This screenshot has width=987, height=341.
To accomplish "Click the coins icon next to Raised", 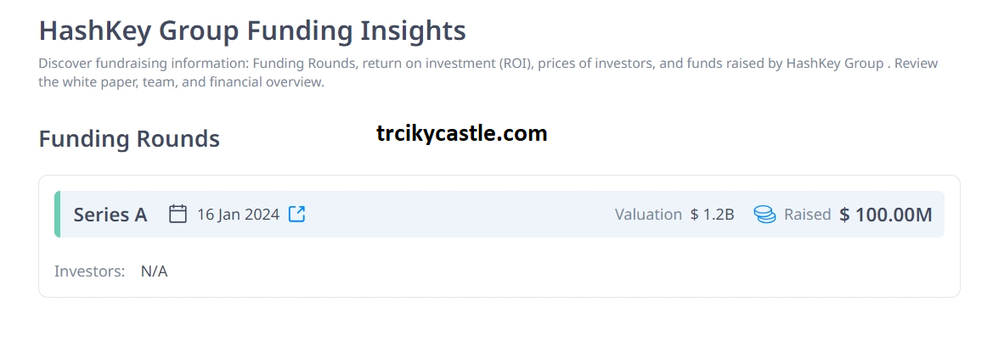I will (x=764, y=215).
